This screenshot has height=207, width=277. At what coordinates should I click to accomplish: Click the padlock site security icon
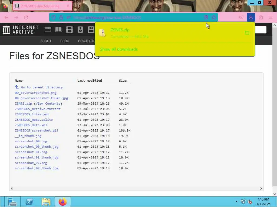61,17
